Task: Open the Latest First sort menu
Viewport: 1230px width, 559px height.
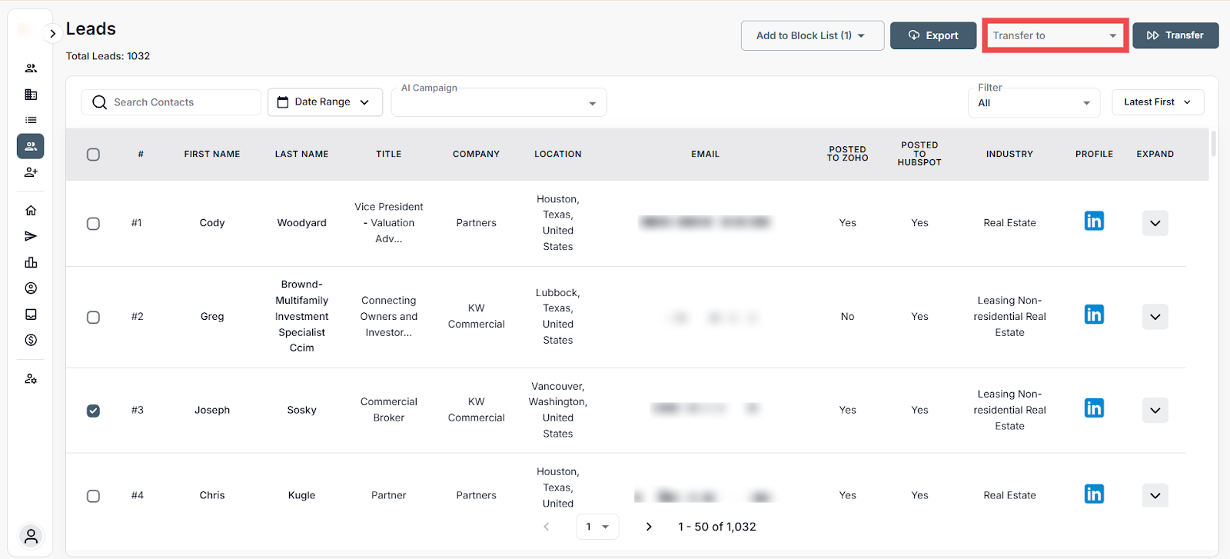Action: (x=1157, y=102)
